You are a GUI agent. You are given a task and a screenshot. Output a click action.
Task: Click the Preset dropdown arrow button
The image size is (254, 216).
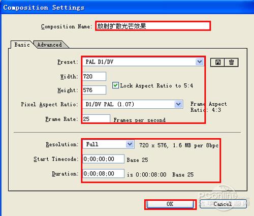(200, 61)
